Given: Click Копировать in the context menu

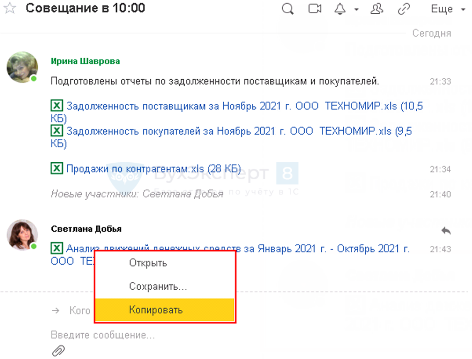Looking at the screenshot, I should coord(156,310).
